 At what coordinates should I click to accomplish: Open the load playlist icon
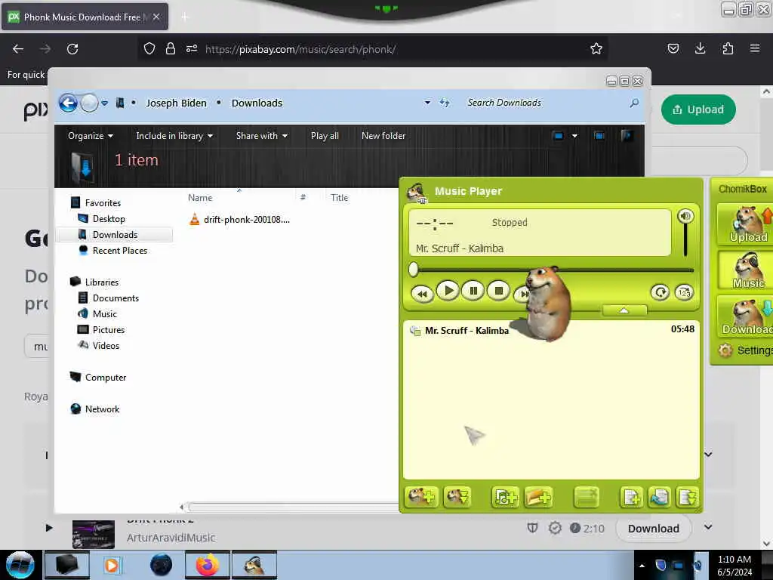pos(660,497)
